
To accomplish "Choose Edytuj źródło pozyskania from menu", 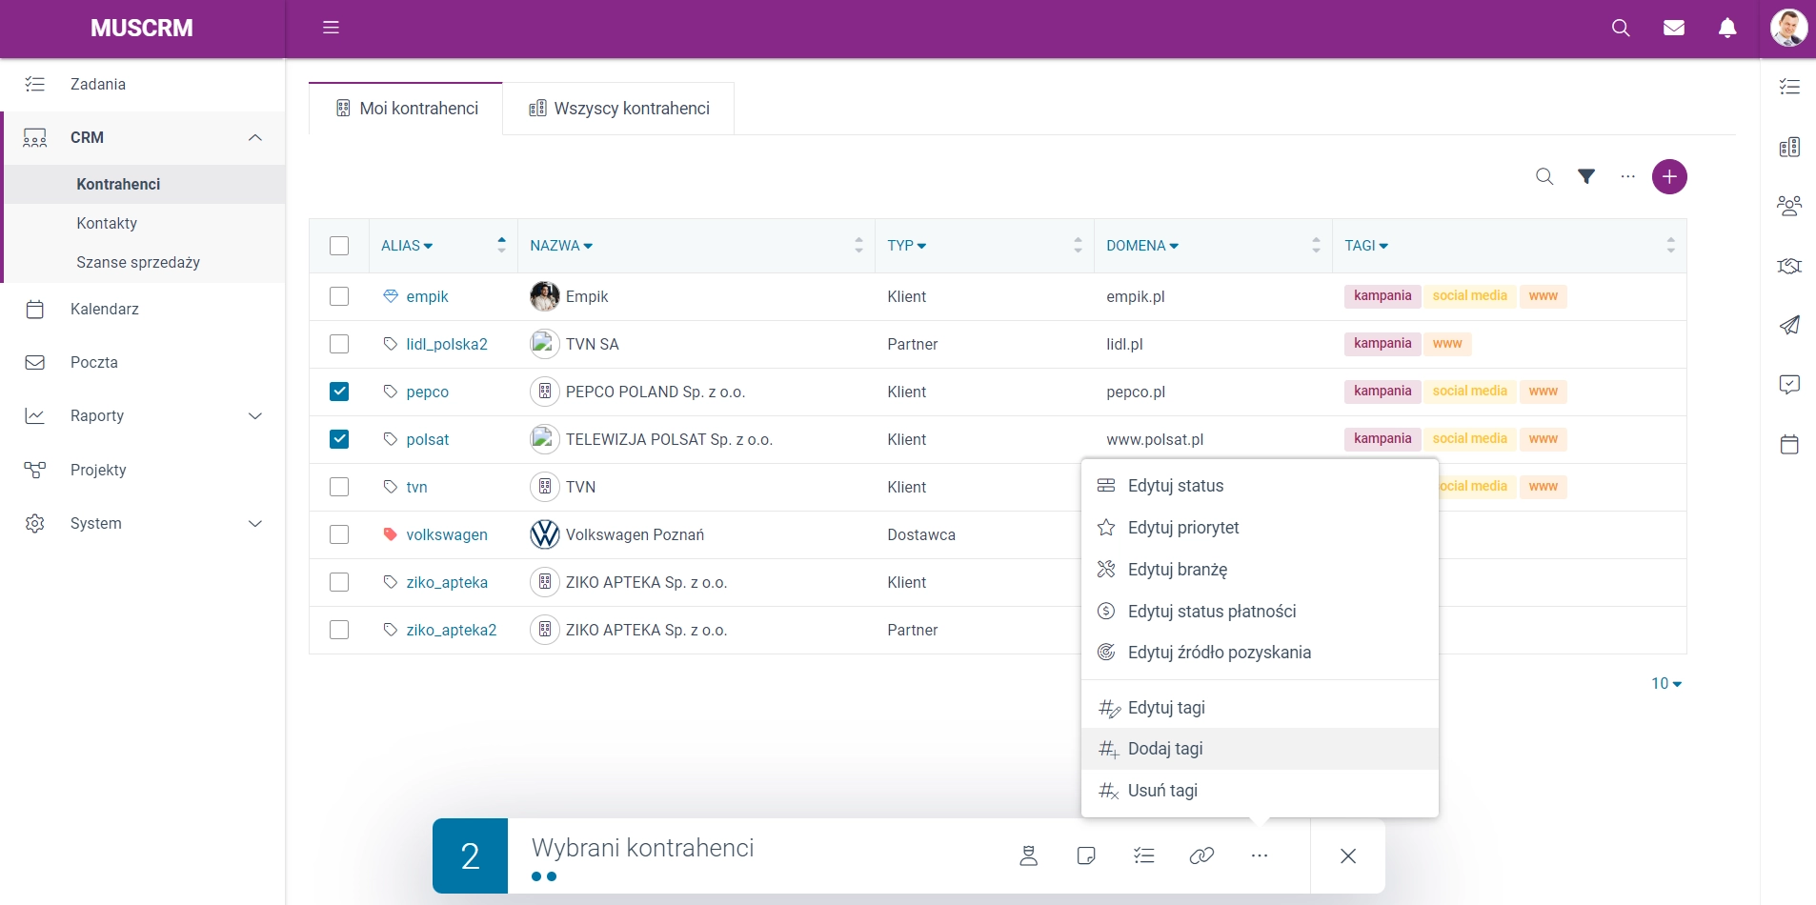I will pos(1259,653).
